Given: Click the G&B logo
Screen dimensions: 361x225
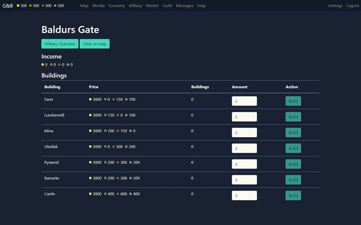Looking at the screenshot, I should (8, 5).
